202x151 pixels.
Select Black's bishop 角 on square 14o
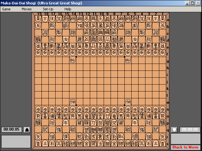coord(73,116)
